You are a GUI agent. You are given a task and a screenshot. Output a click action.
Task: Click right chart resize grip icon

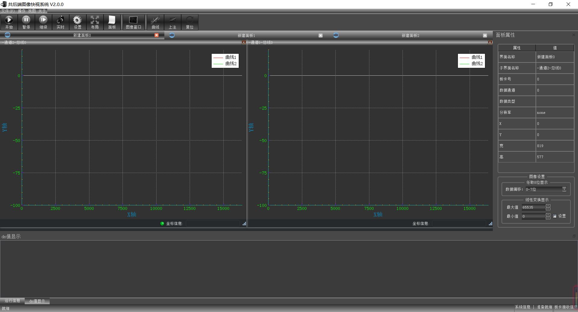point(491,224)
